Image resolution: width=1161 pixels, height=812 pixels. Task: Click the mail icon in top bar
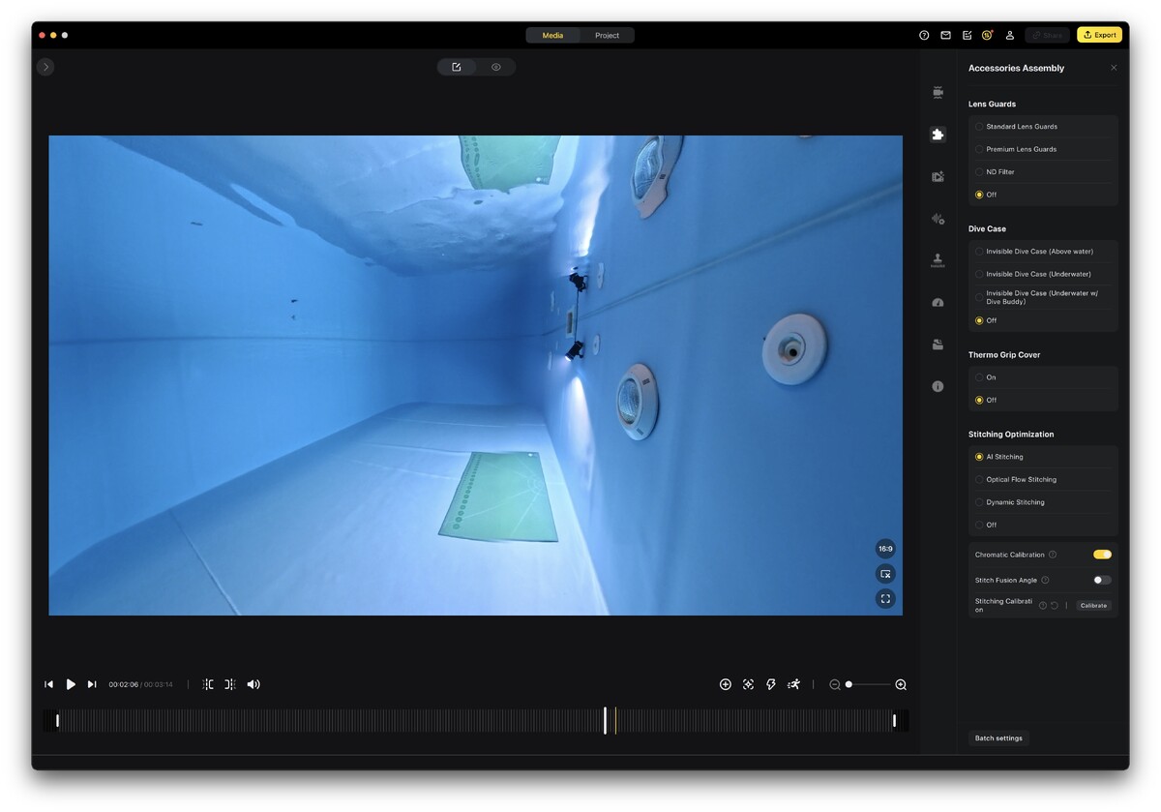tap(945, 35)
